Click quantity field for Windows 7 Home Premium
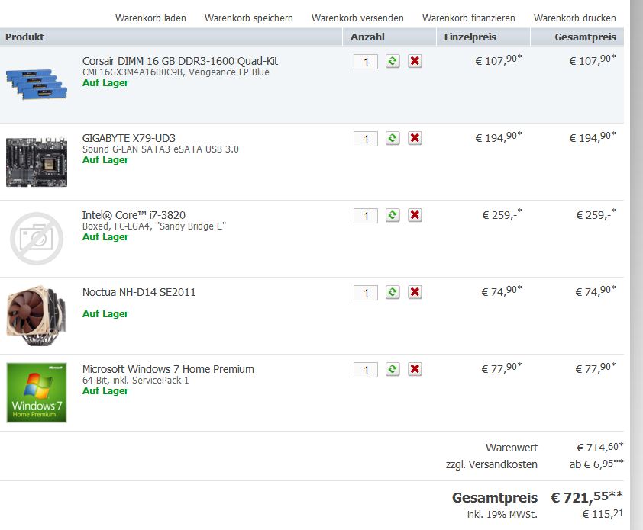The height and width of the screenshot is (530, 643). pos(366,370)
